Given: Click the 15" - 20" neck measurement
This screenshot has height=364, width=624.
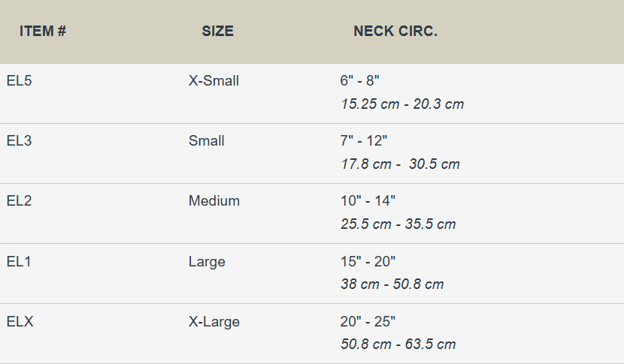Looking at the screenshot, I should [x=368, y=261].
